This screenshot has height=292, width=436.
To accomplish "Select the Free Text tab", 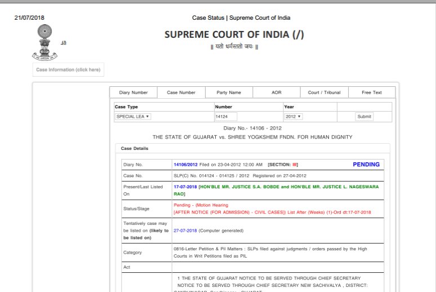I will tap(372, 92).
